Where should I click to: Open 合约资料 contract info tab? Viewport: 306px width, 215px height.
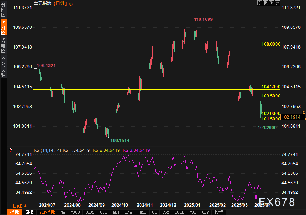3,67
